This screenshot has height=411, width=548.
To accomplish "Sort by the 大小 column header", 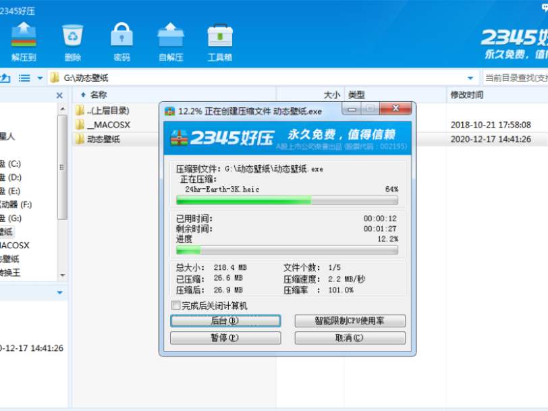I will 310,94.
